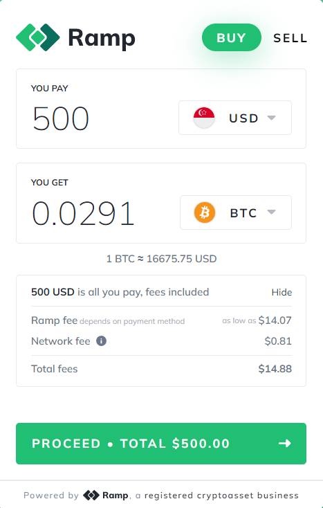Open the USD currency dropdown

235,118
